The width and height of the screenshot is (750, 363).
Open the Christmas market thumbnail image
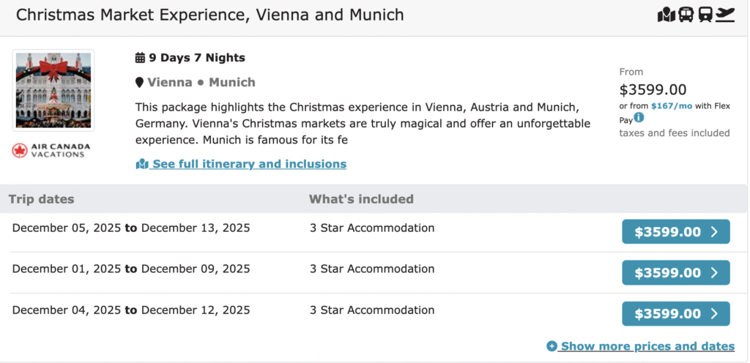53,90
